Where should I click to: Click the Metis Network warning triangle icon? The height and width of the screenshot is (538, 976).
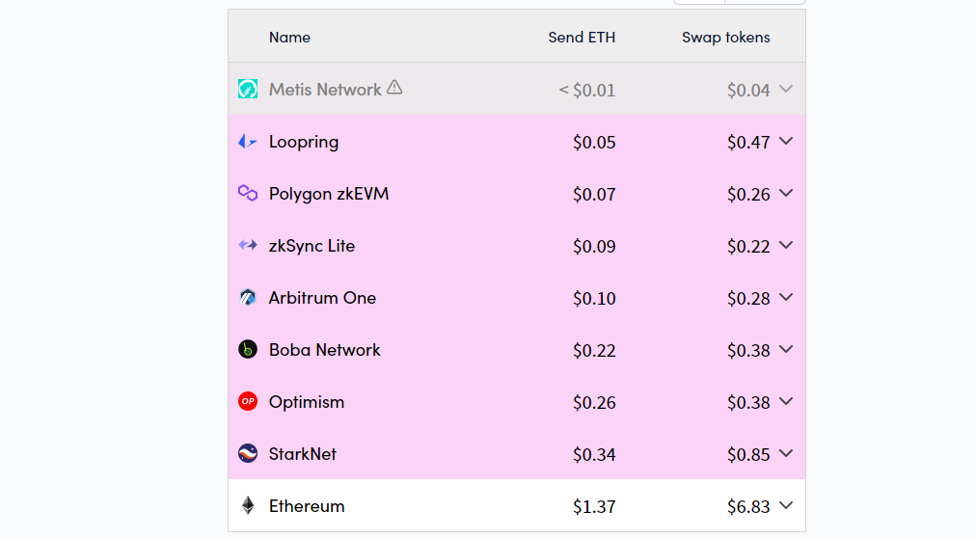click(x=394, y=88)
